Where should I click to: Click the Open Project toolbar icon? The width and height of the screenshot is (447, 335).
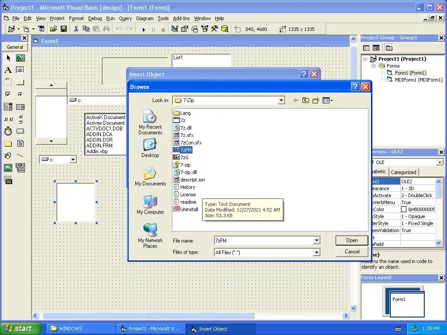click(x=53, y=29)
